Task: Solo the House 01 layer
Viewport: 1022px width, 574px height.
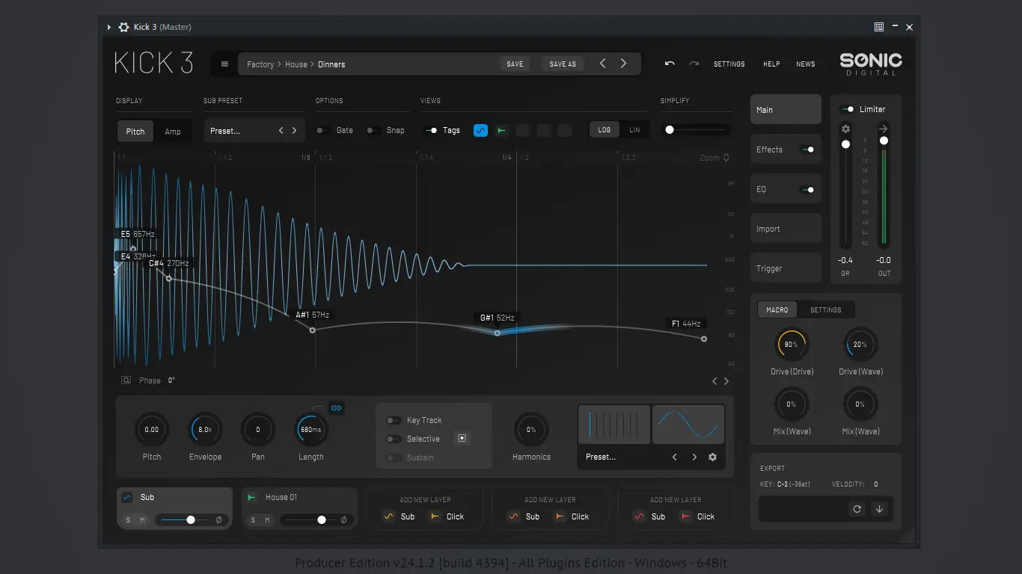Action: click(x=253, y=519)
